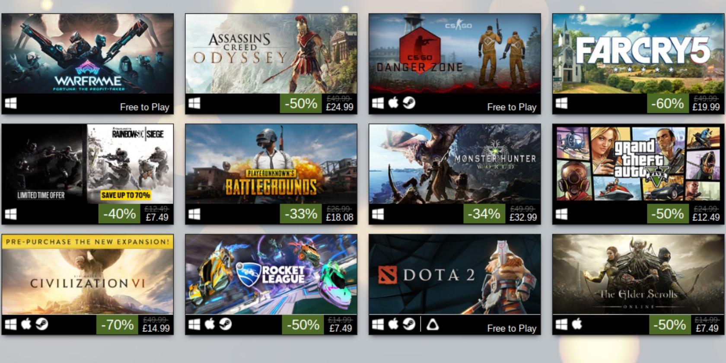Open the Playerunknown's Battlegrounds game banner
This screenshot has height=363, width=726.
tap(271, 164)
